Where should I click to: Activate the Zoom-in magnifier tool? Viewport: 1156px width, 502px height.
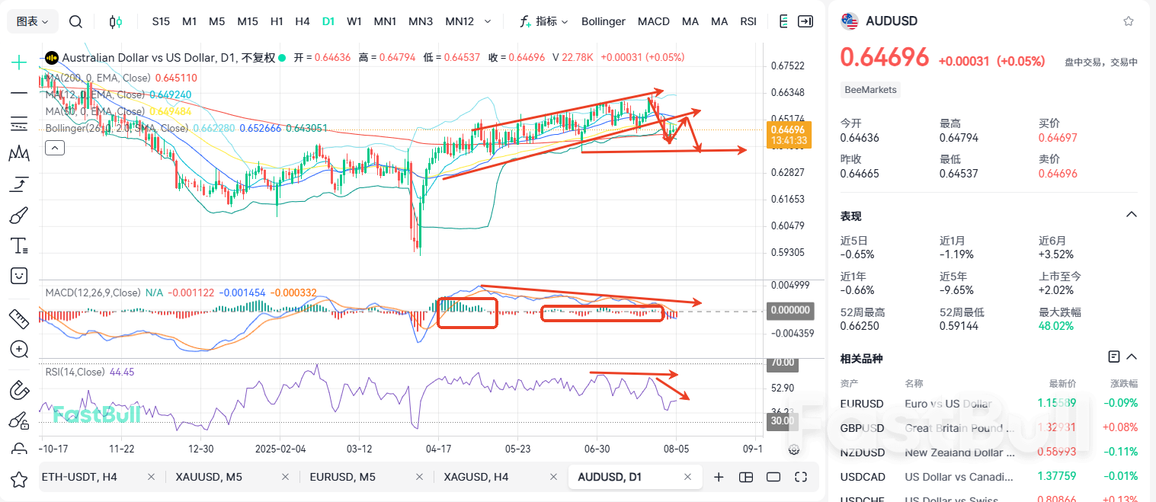18,349
